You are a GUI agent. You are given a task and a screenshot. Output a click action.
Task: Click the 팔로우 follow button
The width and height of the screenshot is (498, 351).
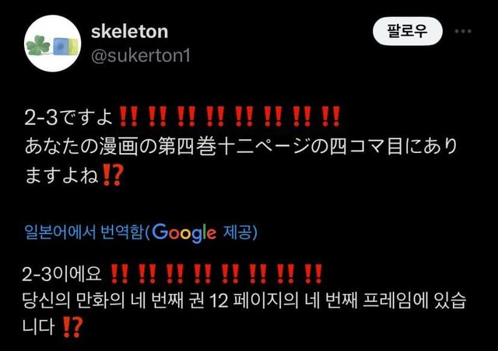[408, 31]
